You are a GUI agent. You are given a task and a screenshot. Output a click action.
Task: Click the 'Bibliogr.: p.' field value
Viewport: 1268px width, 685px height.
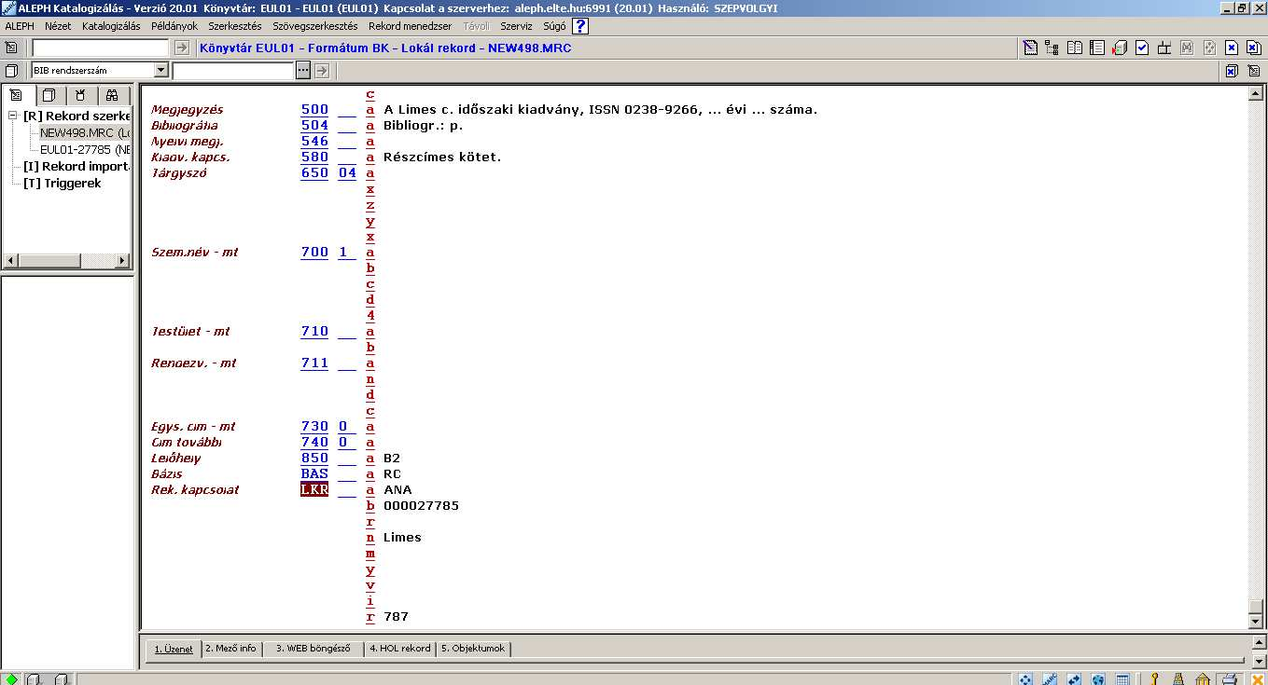[x=423, y=126]
